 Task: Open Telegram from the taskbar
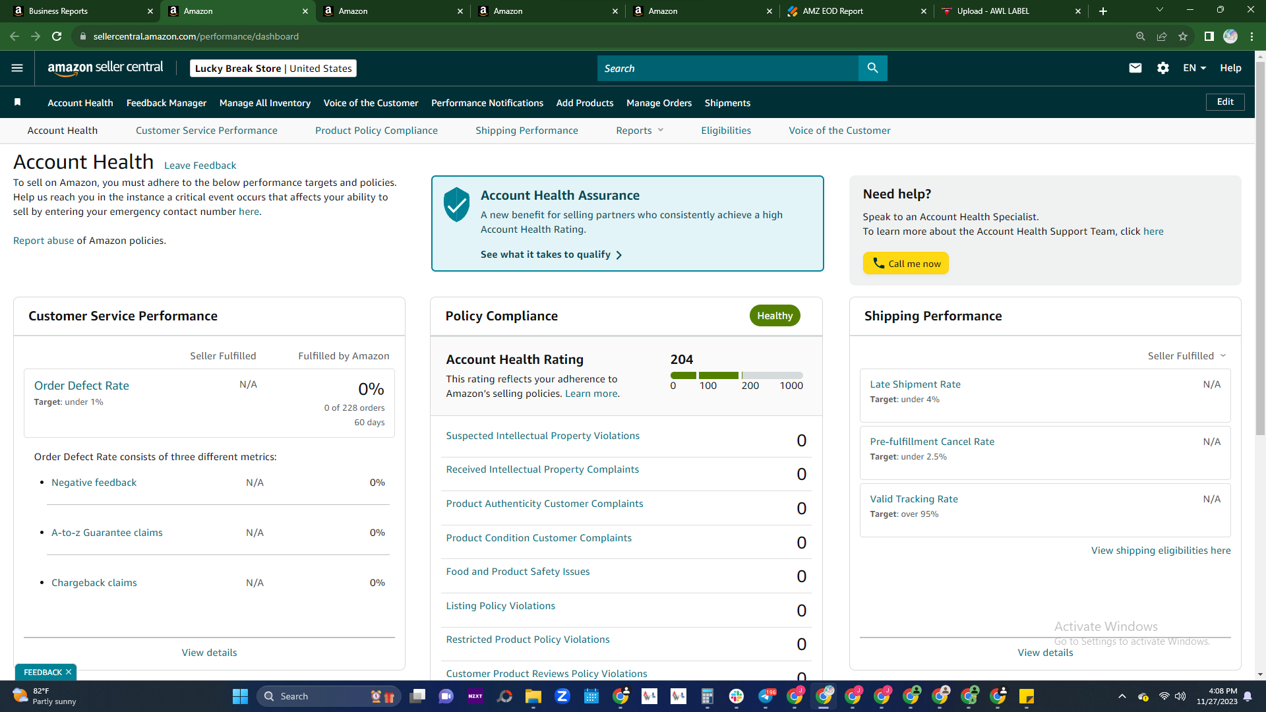click(x=766, y=696)
